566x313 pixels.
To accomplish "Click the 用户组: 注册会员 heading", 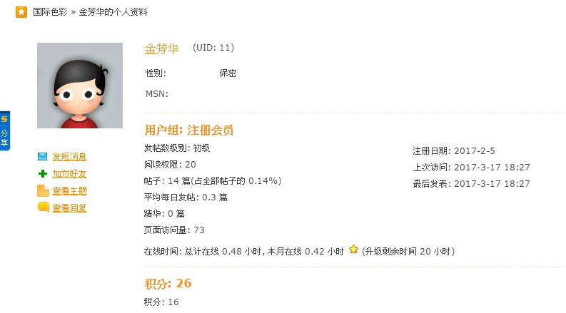I will (189, 130).
